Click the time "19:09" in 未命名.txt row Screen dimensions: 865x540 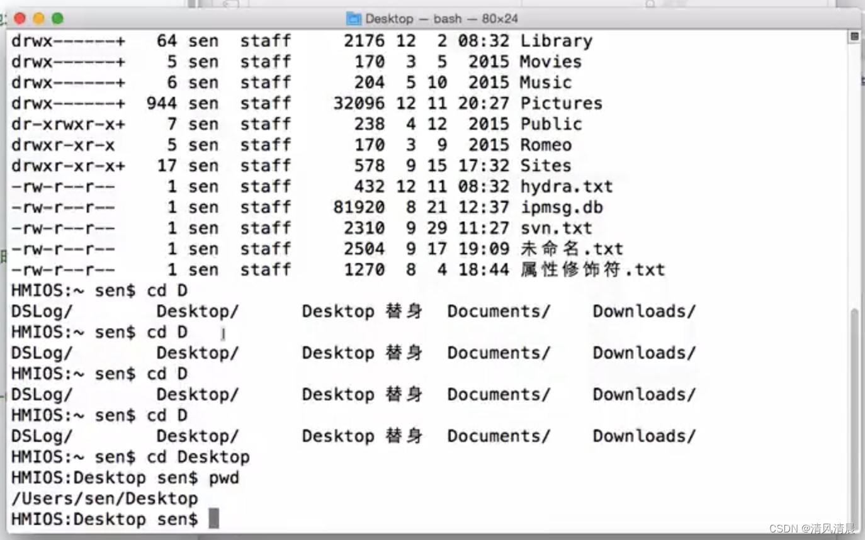coord(483,249)
